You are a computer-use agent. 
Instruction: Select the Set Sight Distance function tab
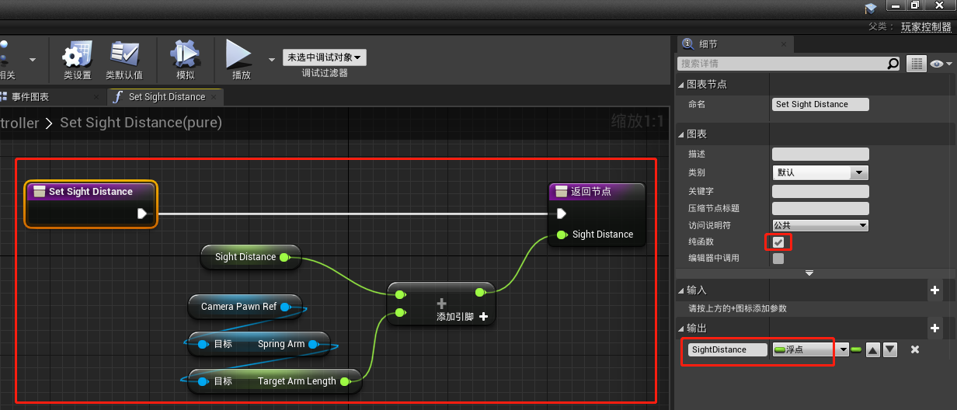(x=166, y=97)
